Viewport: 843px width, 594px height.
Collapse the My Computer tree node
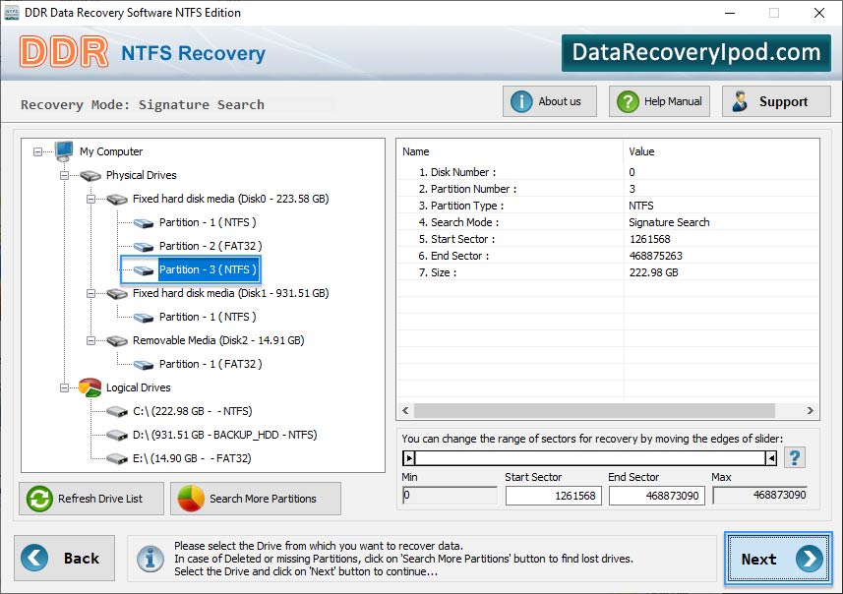[x=37, y=152]
